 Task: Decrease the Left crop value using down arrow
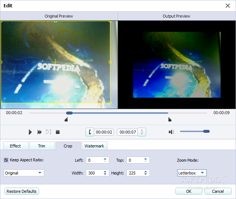tap(105, 161)
